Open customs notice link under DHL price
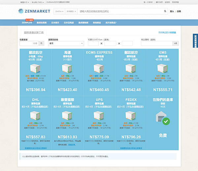The height and width of the screenshot is (171, 198). point(36,148)
